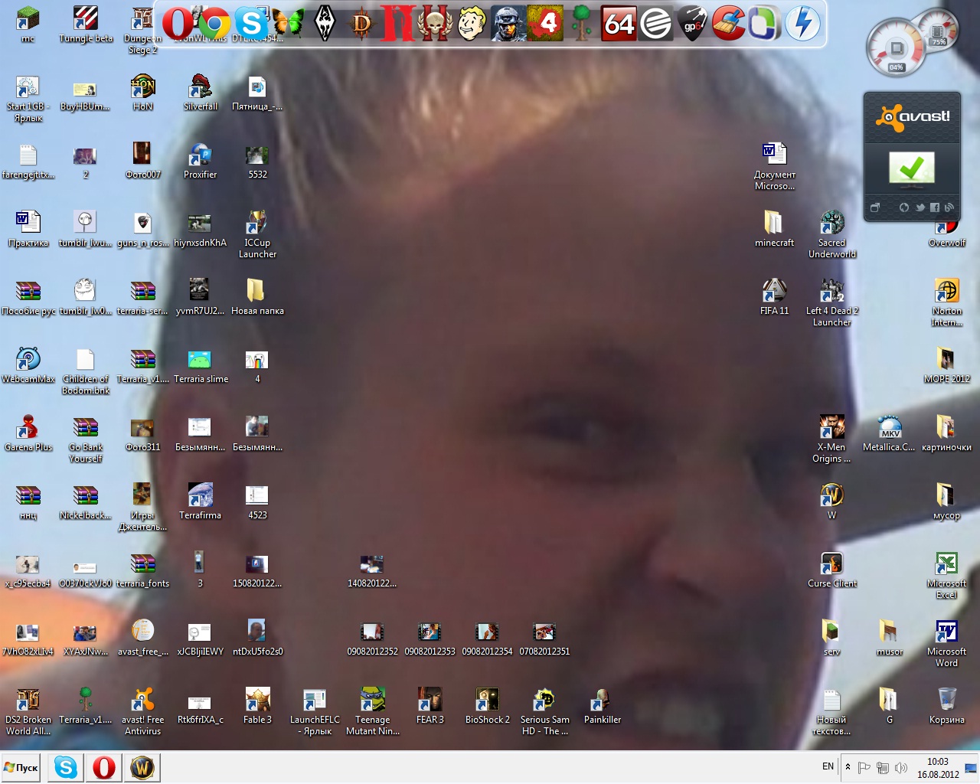Launch the Curse Client shortcut
This screenshot has height=784, width=980.
tap(831, 570)
